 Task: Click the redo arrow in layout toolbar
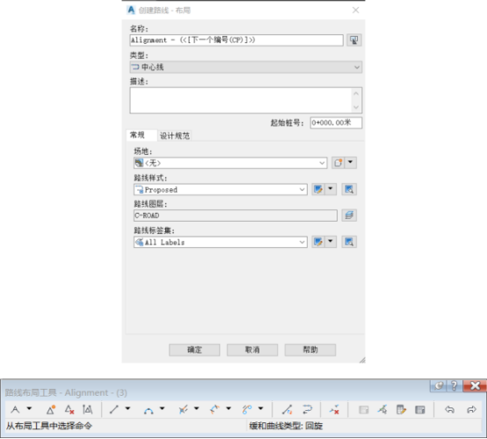click(x=471, y=409)
